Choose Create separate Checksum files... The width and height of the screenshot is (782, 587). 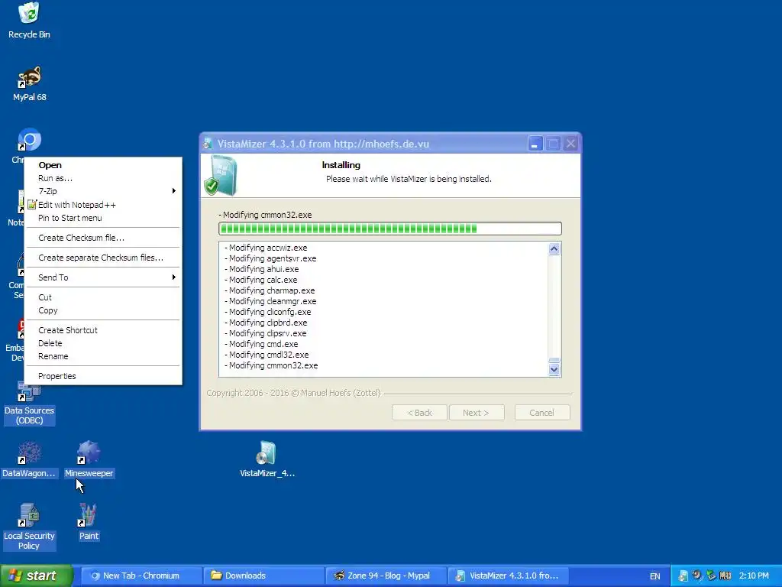pyautogui.click(x=103, y=258)
